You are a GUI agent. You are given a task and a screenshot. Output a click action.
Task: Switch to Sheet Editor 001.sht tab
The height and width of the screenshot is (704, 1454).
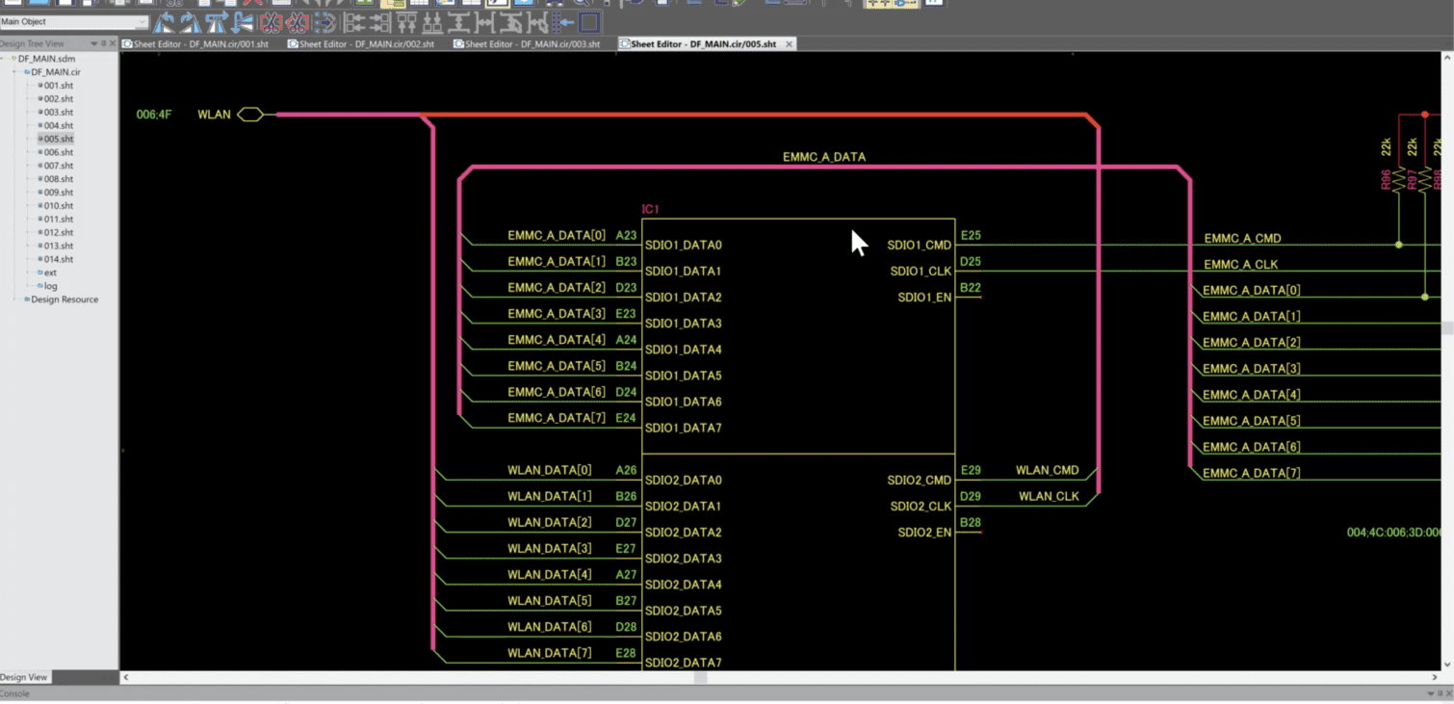[x=195, y=44]
